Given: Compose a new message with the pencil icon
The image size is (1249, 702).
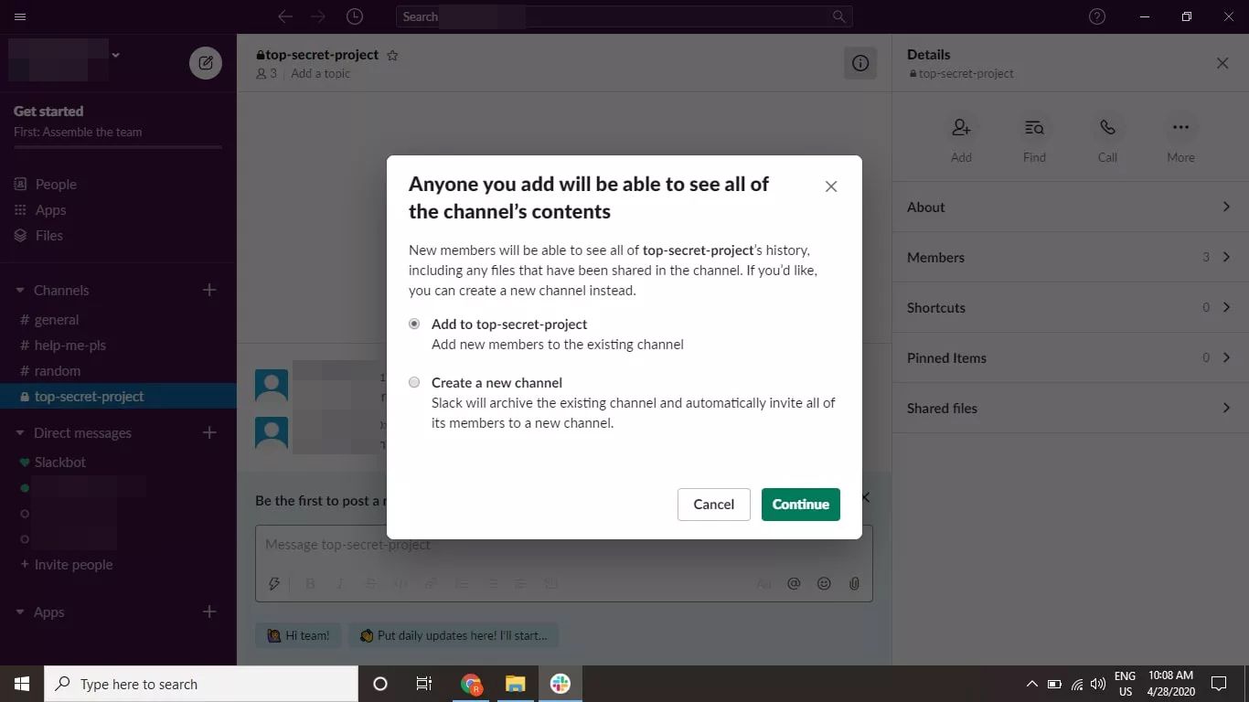Looking at the screenshot, I should [x=206, y=63].
